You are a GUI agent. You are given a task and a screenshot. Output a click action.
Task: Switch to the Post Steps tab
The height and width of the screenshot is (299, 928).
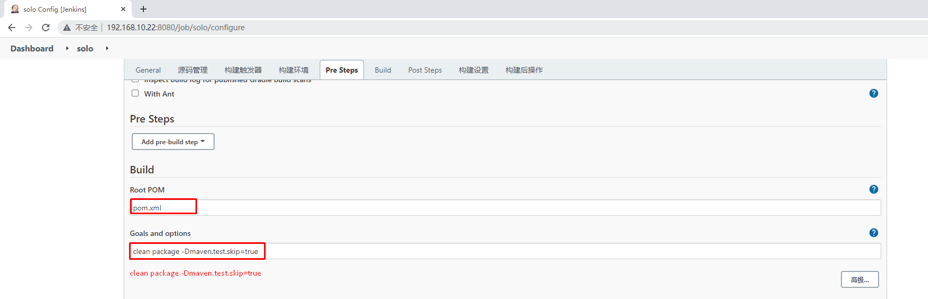coord(424,70)
